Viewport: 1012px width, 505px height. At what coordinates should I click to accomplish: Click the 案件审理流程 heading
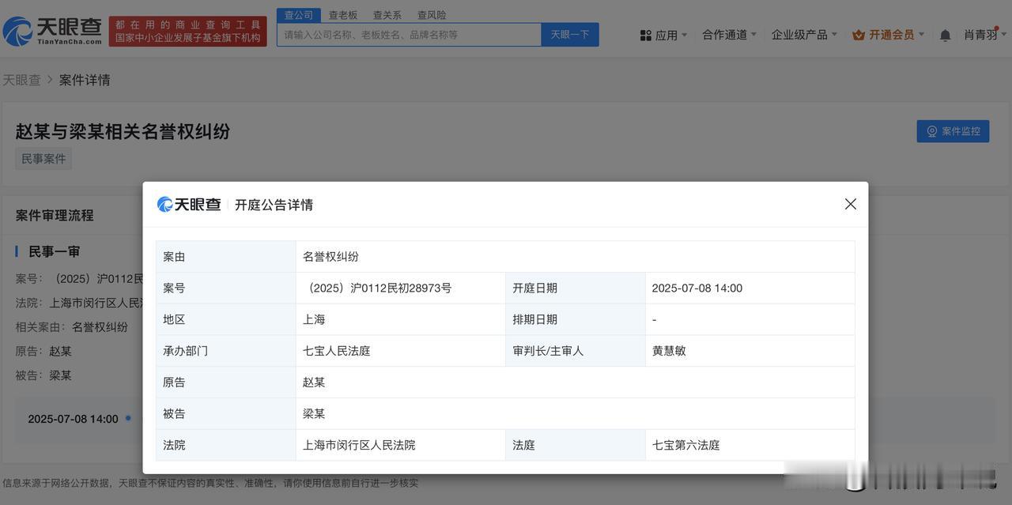click(55, 215)
